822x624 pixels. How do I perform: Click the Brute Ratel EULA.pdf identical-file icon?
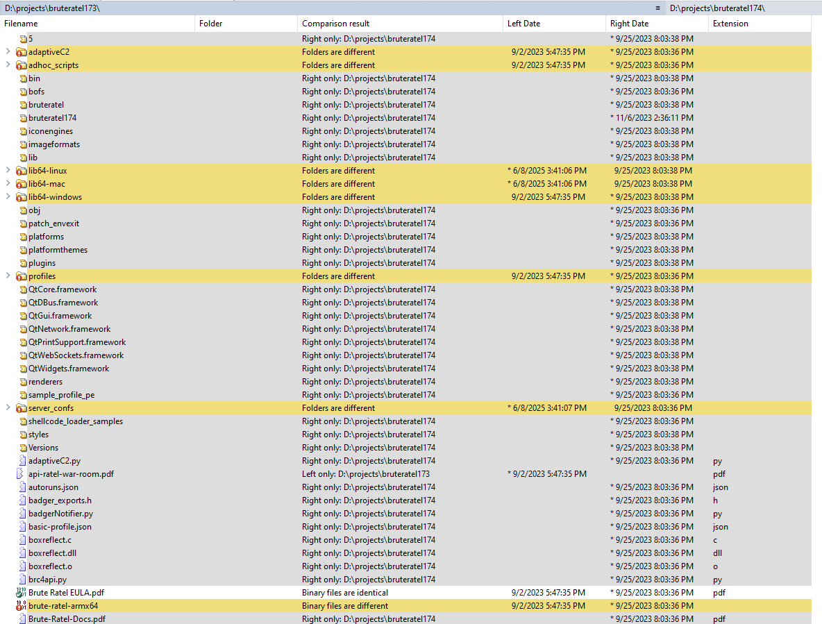point(21,593)
